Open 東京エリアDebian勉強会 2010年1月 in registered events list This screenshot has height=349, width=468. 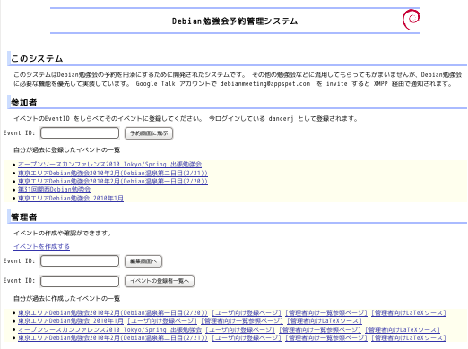(x=71, y=198)
